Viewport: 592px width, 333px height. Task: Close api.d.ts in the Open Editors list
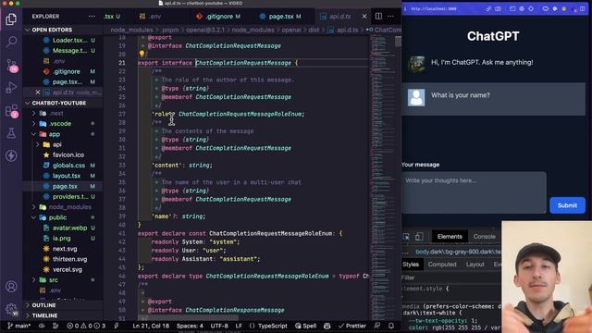tap(37, 92)
